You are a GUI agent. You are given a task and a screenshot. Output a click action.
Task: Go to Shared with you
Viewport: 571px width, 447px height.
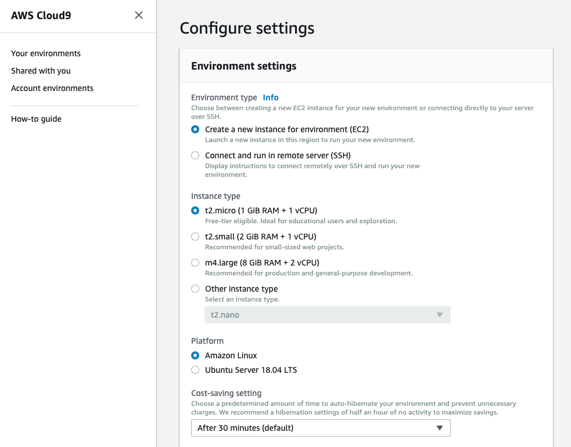click(41, 71)
